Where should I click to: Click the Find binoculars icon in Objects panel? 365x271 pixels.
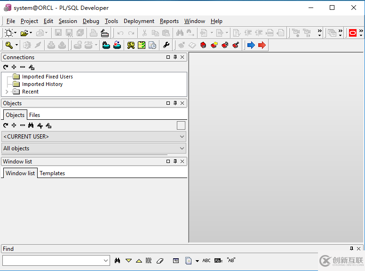[31, 125]
